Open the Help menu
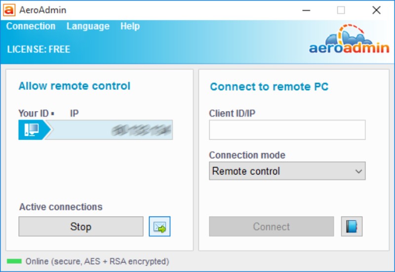Viewport: 395px width, 272px height. (130, 26)
